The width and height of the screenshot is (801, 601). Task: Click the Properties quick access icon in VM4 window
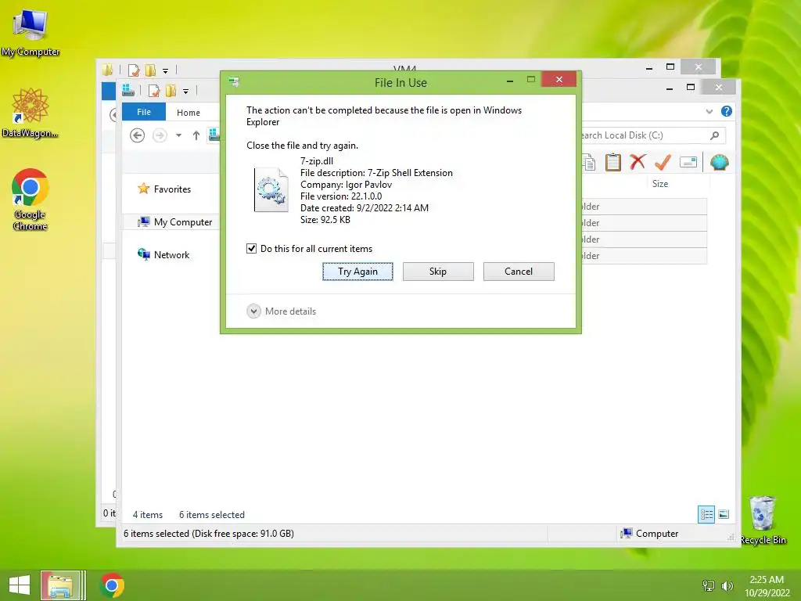pos(134,70)
